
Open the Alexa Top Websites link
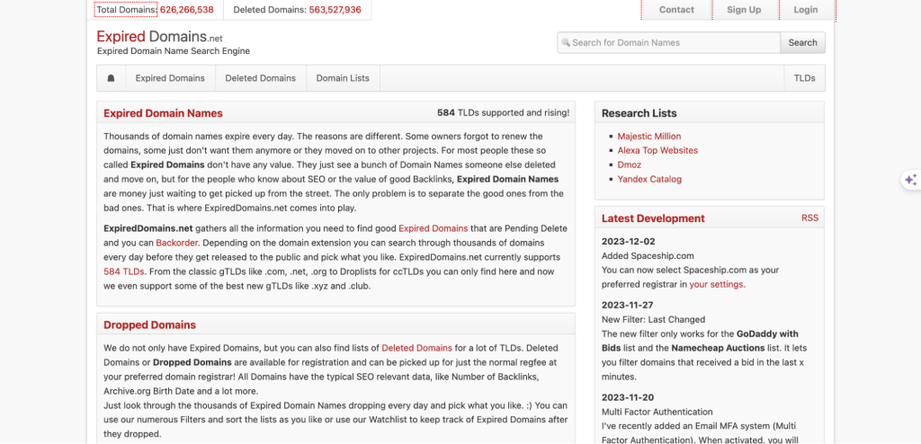(x=657, y=150)
